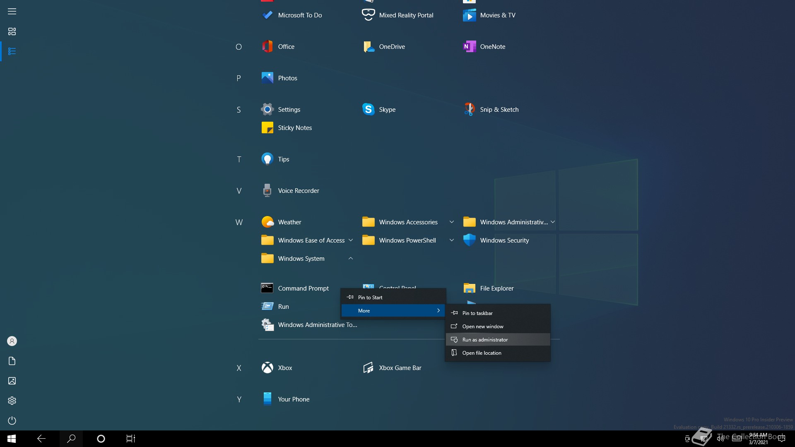The image size is (795, 447).
Task: Jump to letter O section header
Action: tap(238, 47)
